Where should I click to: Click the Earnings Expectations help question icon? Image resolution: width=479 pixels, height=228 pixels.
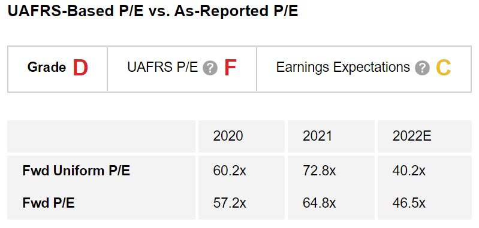(422, 68)
